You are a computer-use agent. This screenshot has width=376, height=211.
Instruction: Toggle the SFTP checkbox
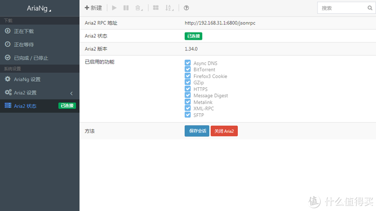[188, 115]
